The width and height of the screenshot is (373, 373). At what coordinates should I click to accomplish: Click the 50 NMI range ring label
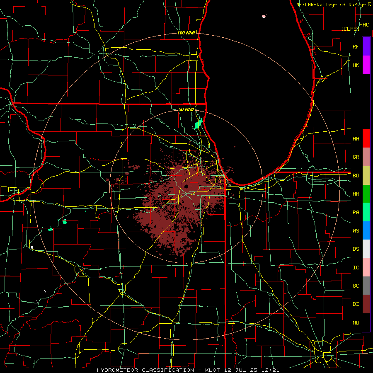pyautogui.click(x=186, y=109)
